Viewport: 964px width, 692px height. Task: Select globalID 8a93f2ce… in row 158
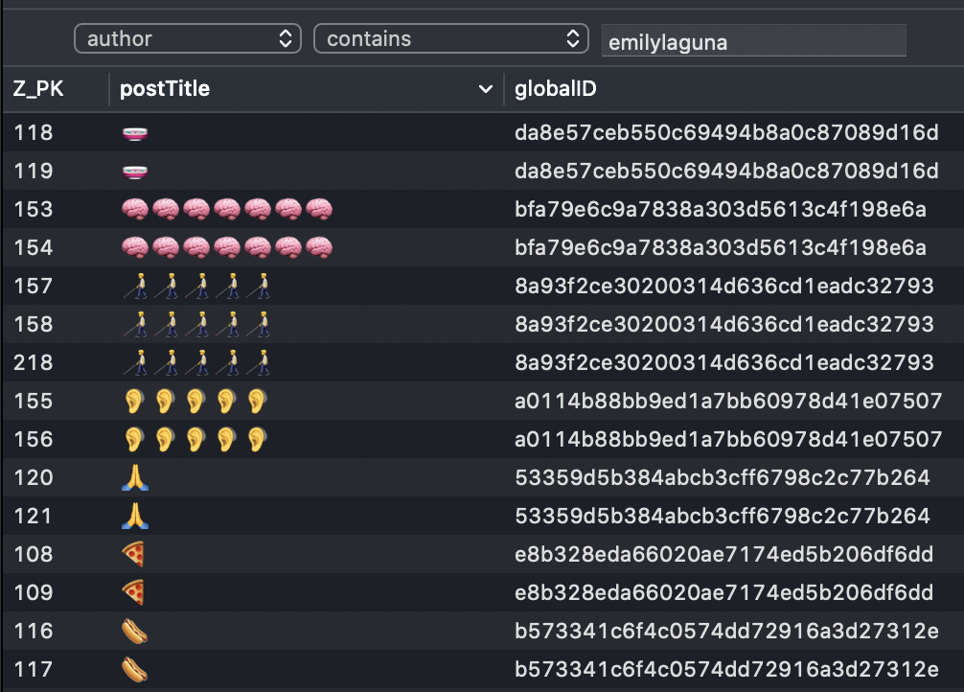724,324
